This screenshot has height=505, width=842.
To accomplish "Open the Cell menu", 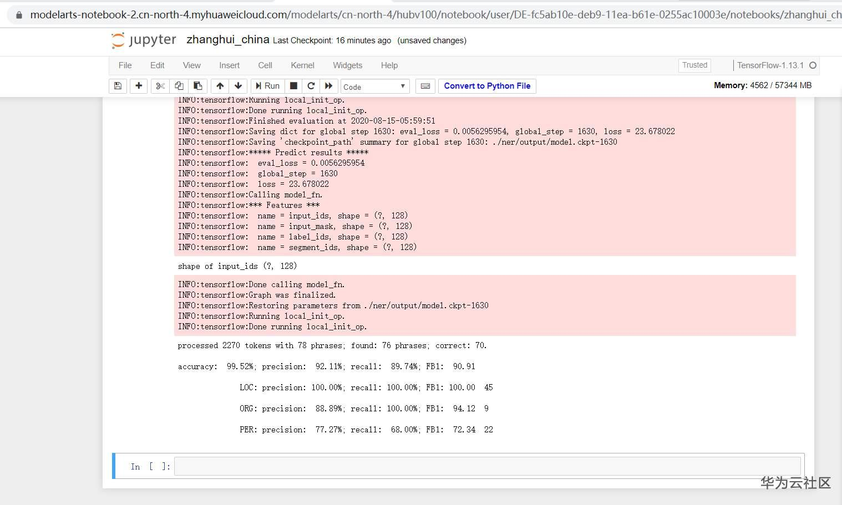I will point(265,65).
